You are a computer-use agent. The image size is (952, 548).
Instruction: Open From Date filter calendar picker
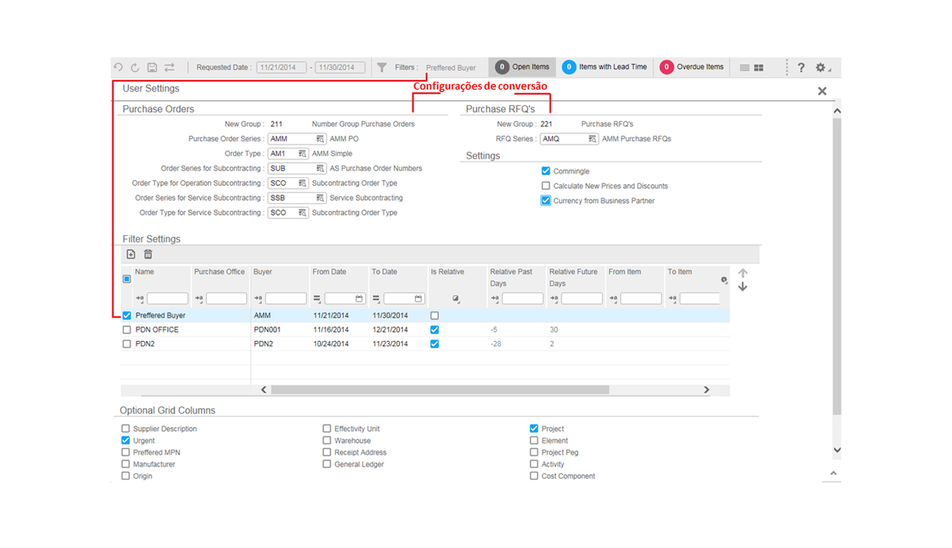tap(359, 298)
